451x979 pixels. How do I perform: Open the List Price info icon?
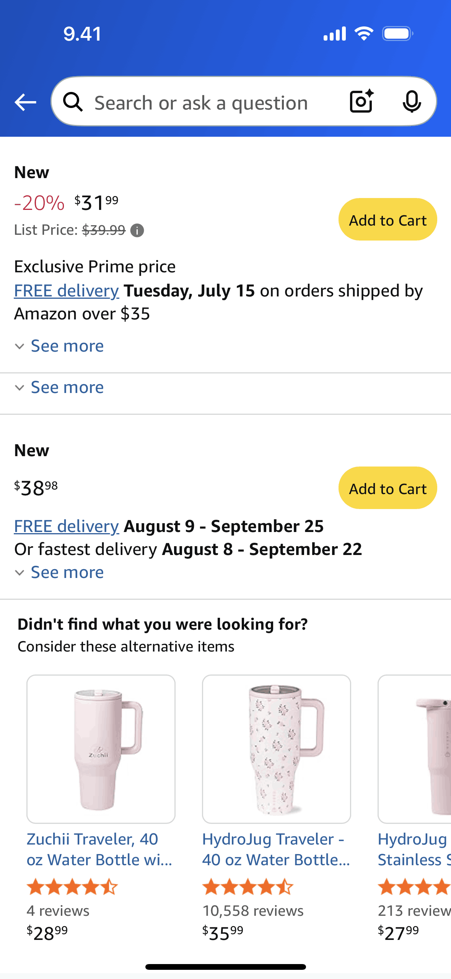[137, 231]
